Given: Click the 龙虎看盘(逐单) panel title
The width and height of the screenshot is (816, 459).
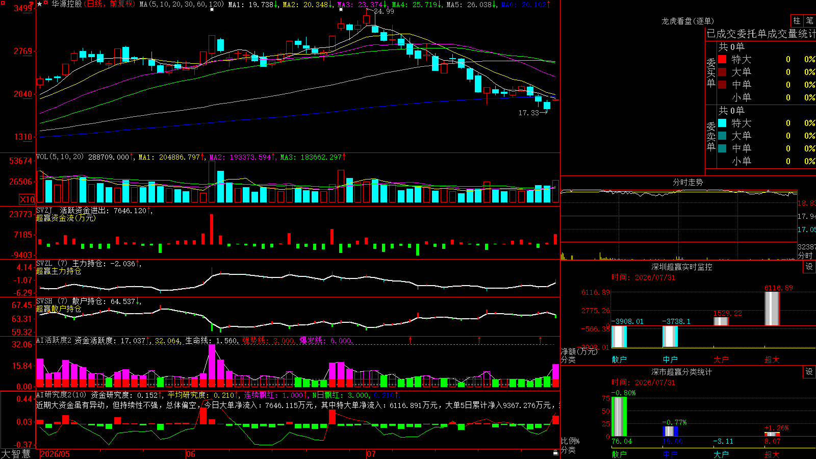Looking at the screenshot, I should point(687,21).
